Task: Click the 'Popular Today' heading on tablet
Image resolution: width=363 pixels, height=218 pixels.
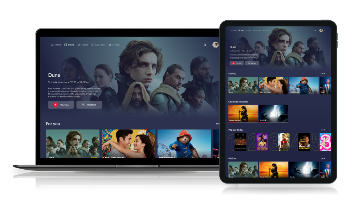Action: coord(236,130)
